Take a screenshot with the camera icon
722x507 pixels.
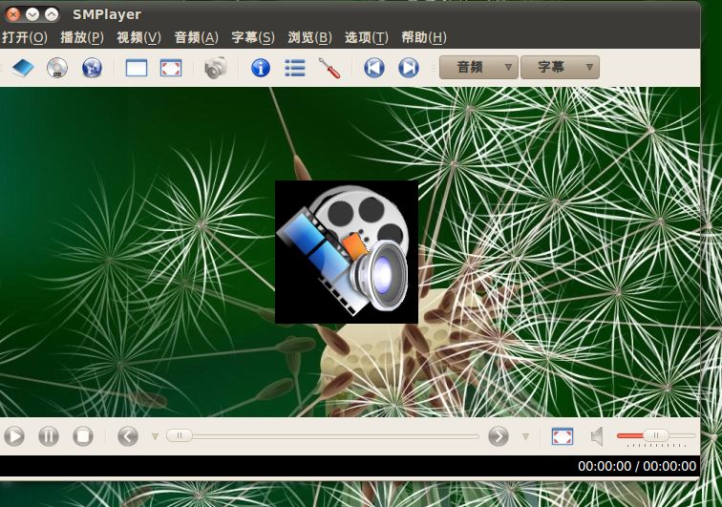coord(216,68)
